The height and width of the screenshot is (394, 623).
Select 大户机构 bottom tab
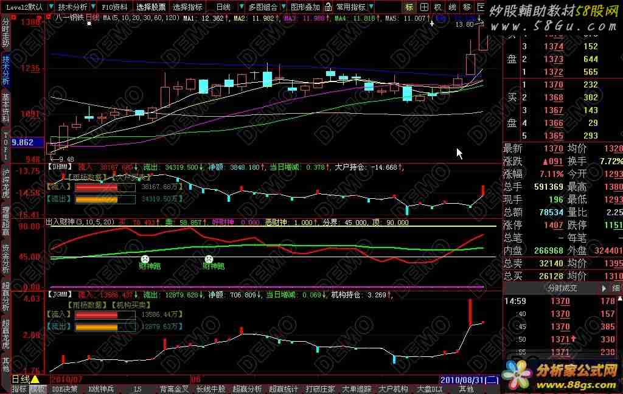394,389
